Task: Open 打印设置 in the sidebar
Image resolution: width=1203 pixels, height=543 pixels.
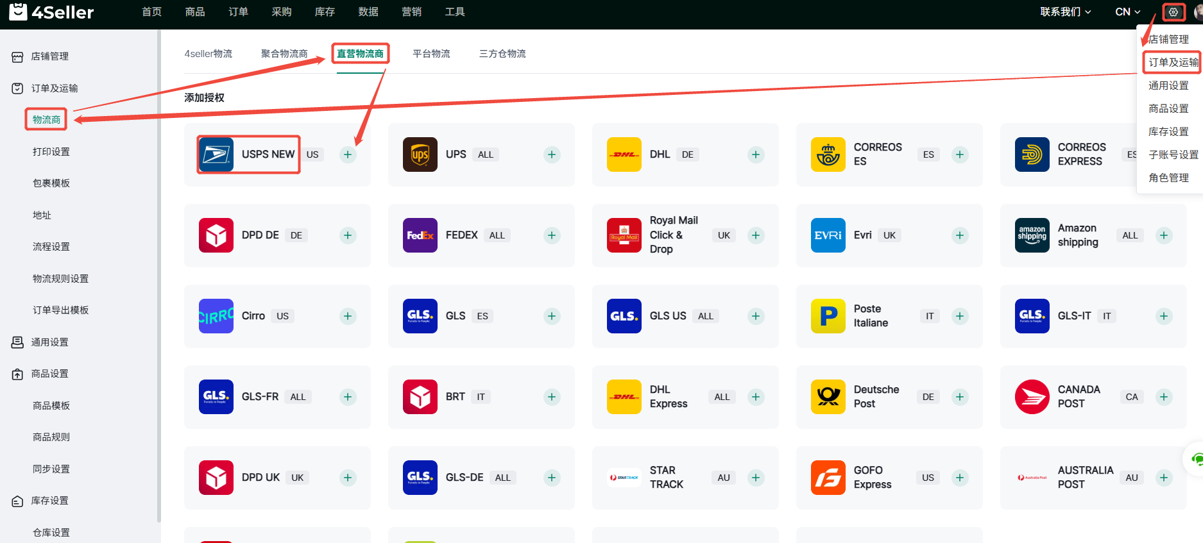Action: coord(51,152)
